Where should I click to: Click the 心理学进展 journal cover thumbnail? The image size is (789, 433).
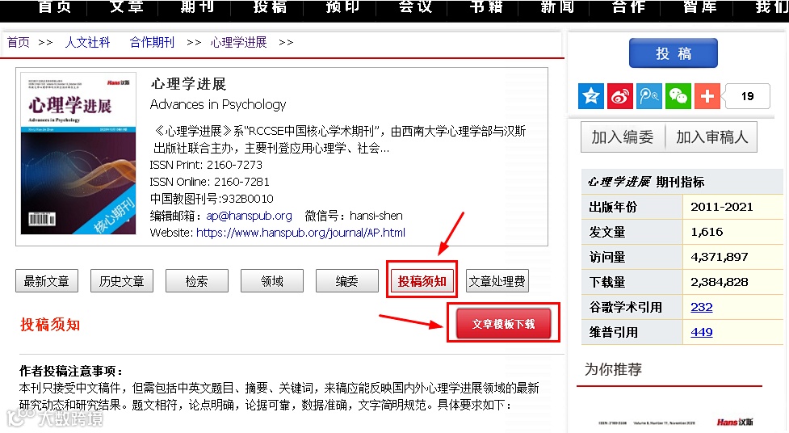pyautogui.click(x=78, y=153)
